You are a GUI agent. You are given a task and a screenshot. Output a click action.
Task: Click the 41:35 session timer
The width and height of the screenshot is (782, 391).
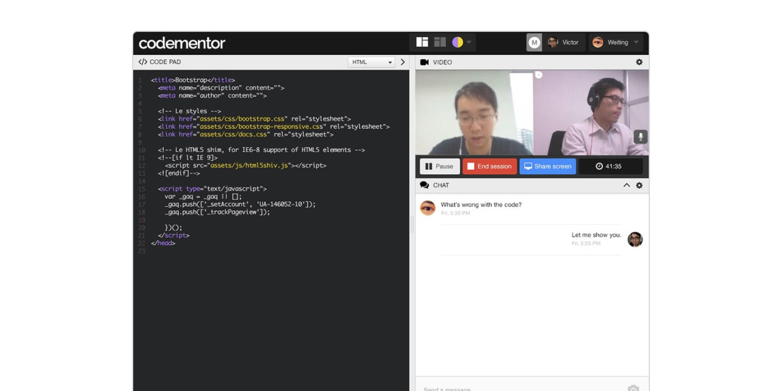tap(610, 166)
